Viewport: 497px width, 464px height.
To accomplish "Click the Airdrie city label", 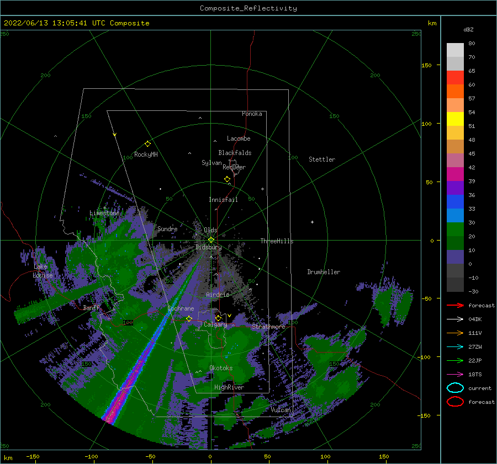I will [x=218, y=295].
